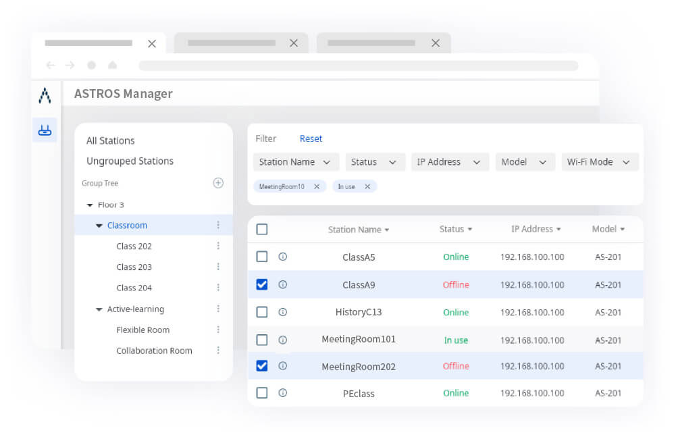678x441 pixels.
Task: Select Collaboration Room in group tree
Action: click(154, 351)
